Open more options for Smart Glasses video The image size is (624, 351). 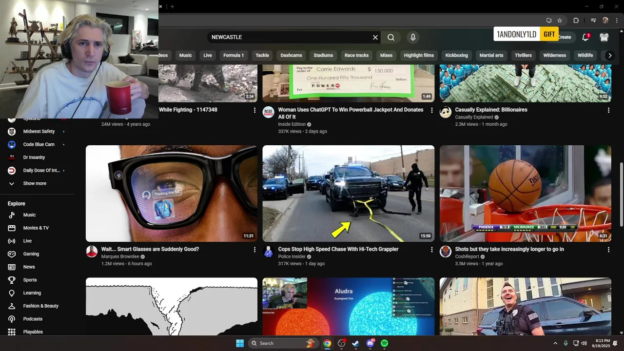254,250
